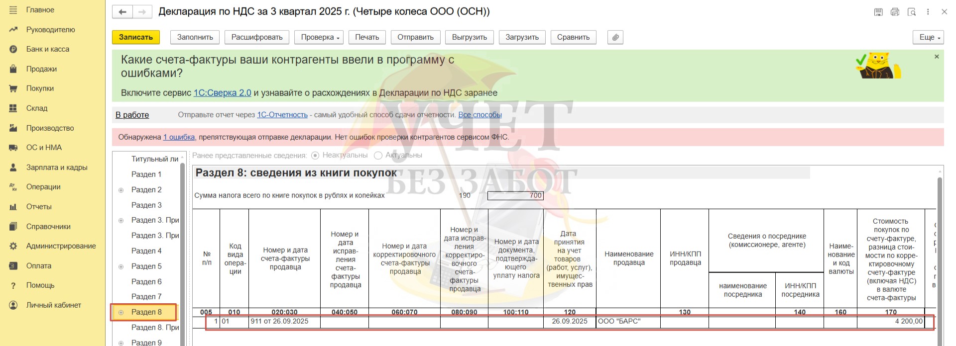Open the three-dot more options menu
This screenshot has width=956, height=346.
pyautogui.click(x=928, y=12)
